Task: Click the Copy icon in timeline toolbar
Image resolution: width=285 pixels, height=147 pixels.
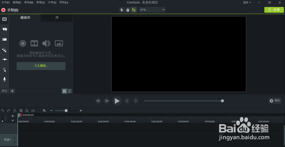Action: [x=21, y=111]
